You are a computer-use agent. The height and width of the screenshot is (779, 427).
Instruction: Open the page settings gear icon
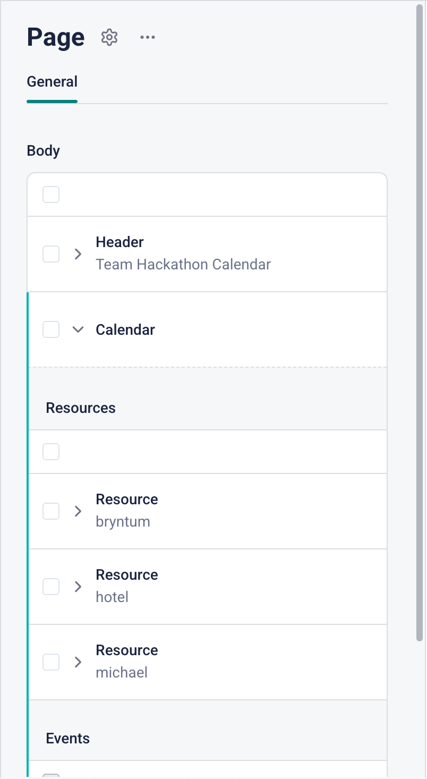pos(109,37)
